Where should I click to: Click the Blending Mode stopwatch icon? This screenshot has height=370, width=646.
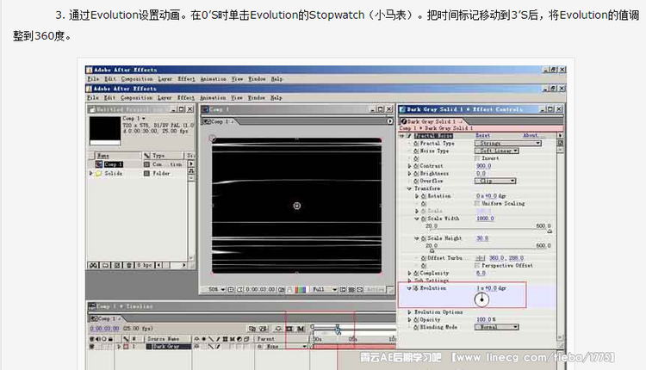point(416,327)
